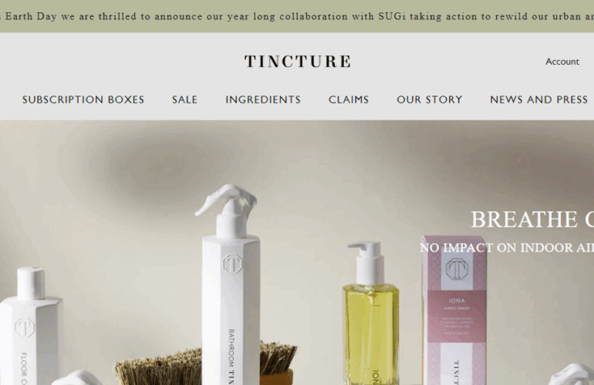The image size is (594, 385).
Task: Open the Claims page
Action: point(349,100)
